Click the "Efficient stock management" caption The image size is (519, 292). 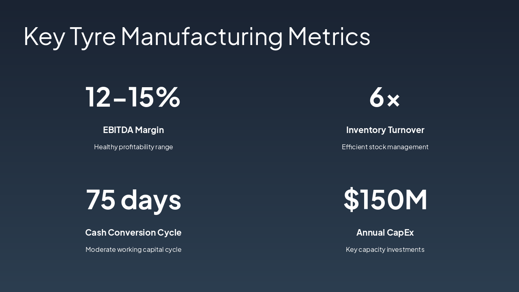pyautogui.click(x=385, y=147)
